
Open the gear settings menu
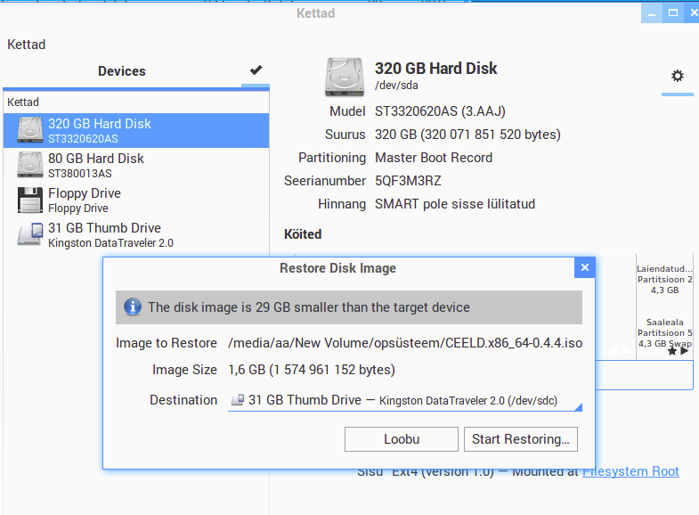coord(678,77)
